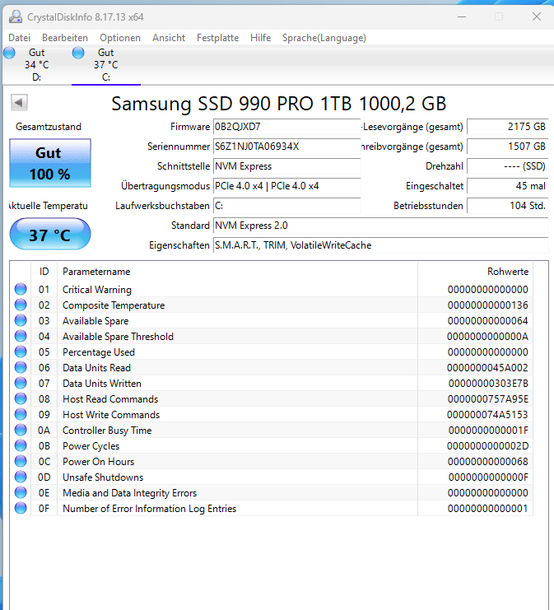Select ID 0C in the attribute list
Image resolution: width=554 pixels, height=610 pixels.
(x=44, y=462)
